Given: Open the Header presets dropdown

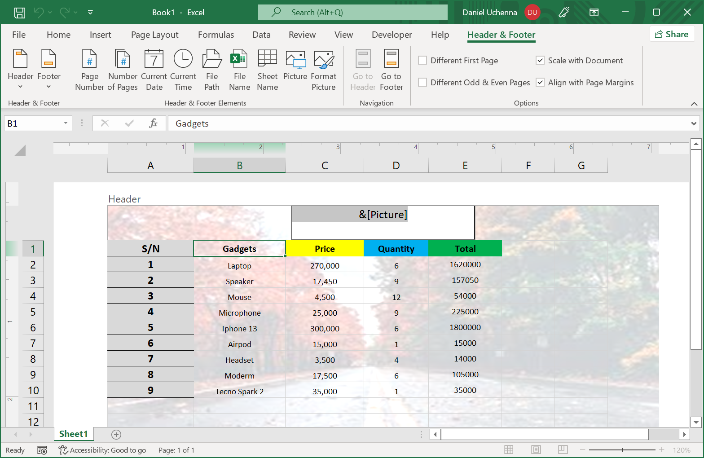Looking at the screenshot, I should pyautogui.click(x=20, y=70).
